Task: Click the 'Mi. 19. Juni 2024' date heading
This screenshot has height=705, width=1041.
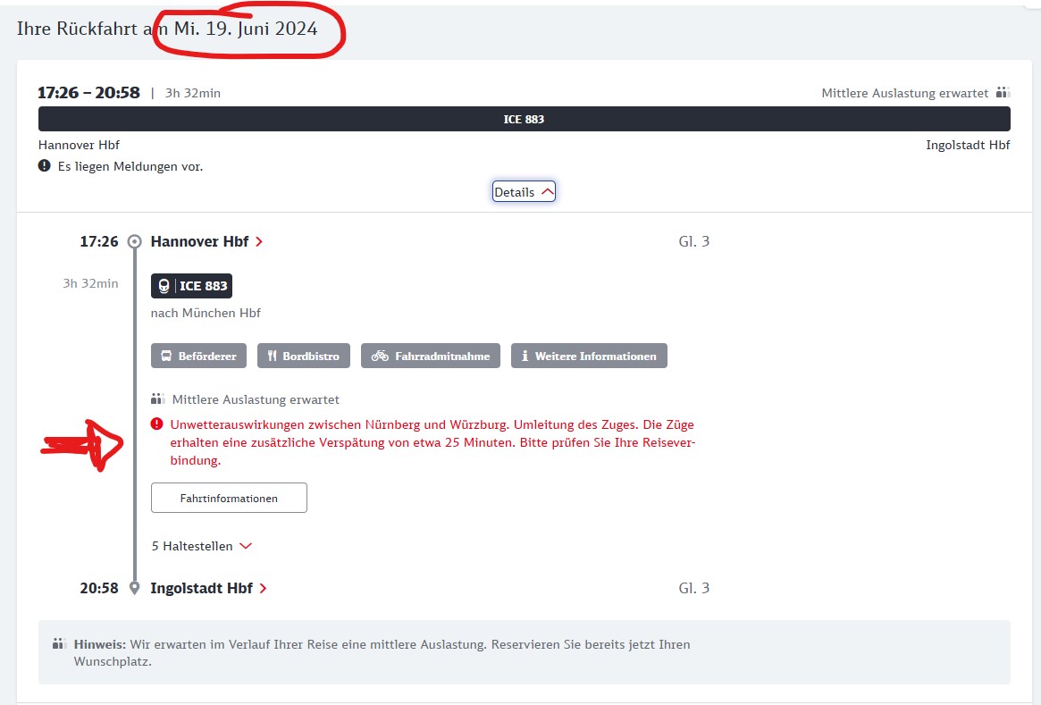Action: [246, 29]
